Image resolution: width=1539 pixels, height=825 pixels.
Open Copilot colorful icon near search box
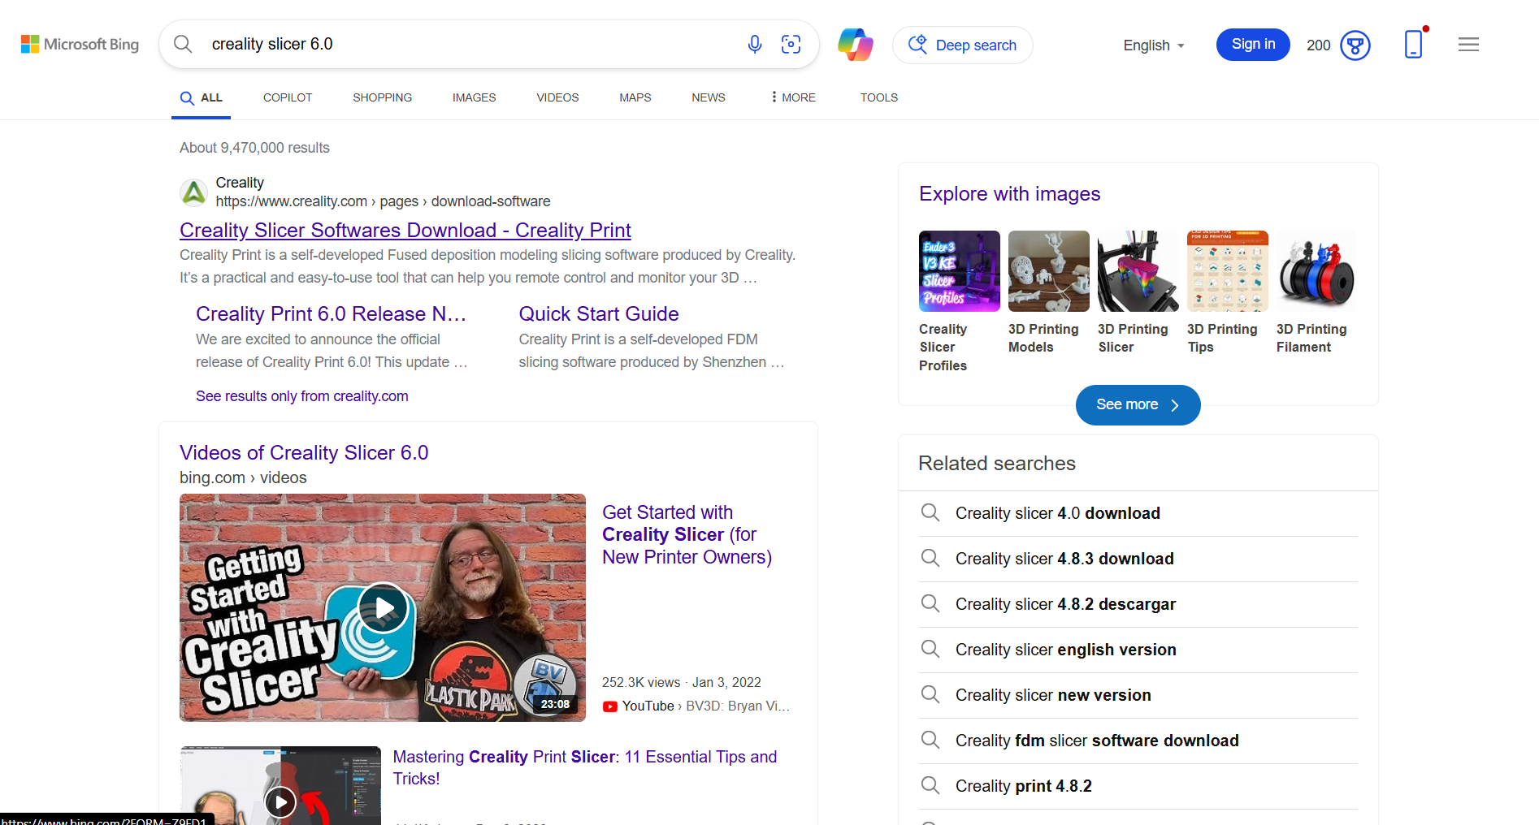(856, 44)
